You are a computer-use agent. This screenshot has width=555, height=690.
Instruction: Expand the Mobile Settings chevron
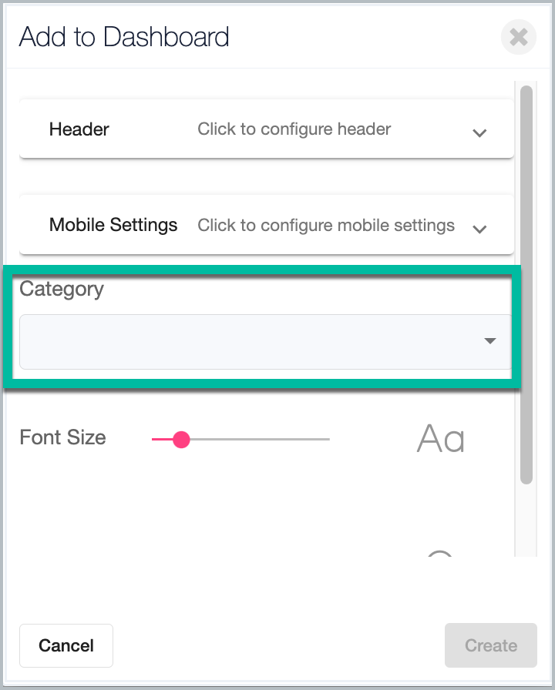point(479,229)
